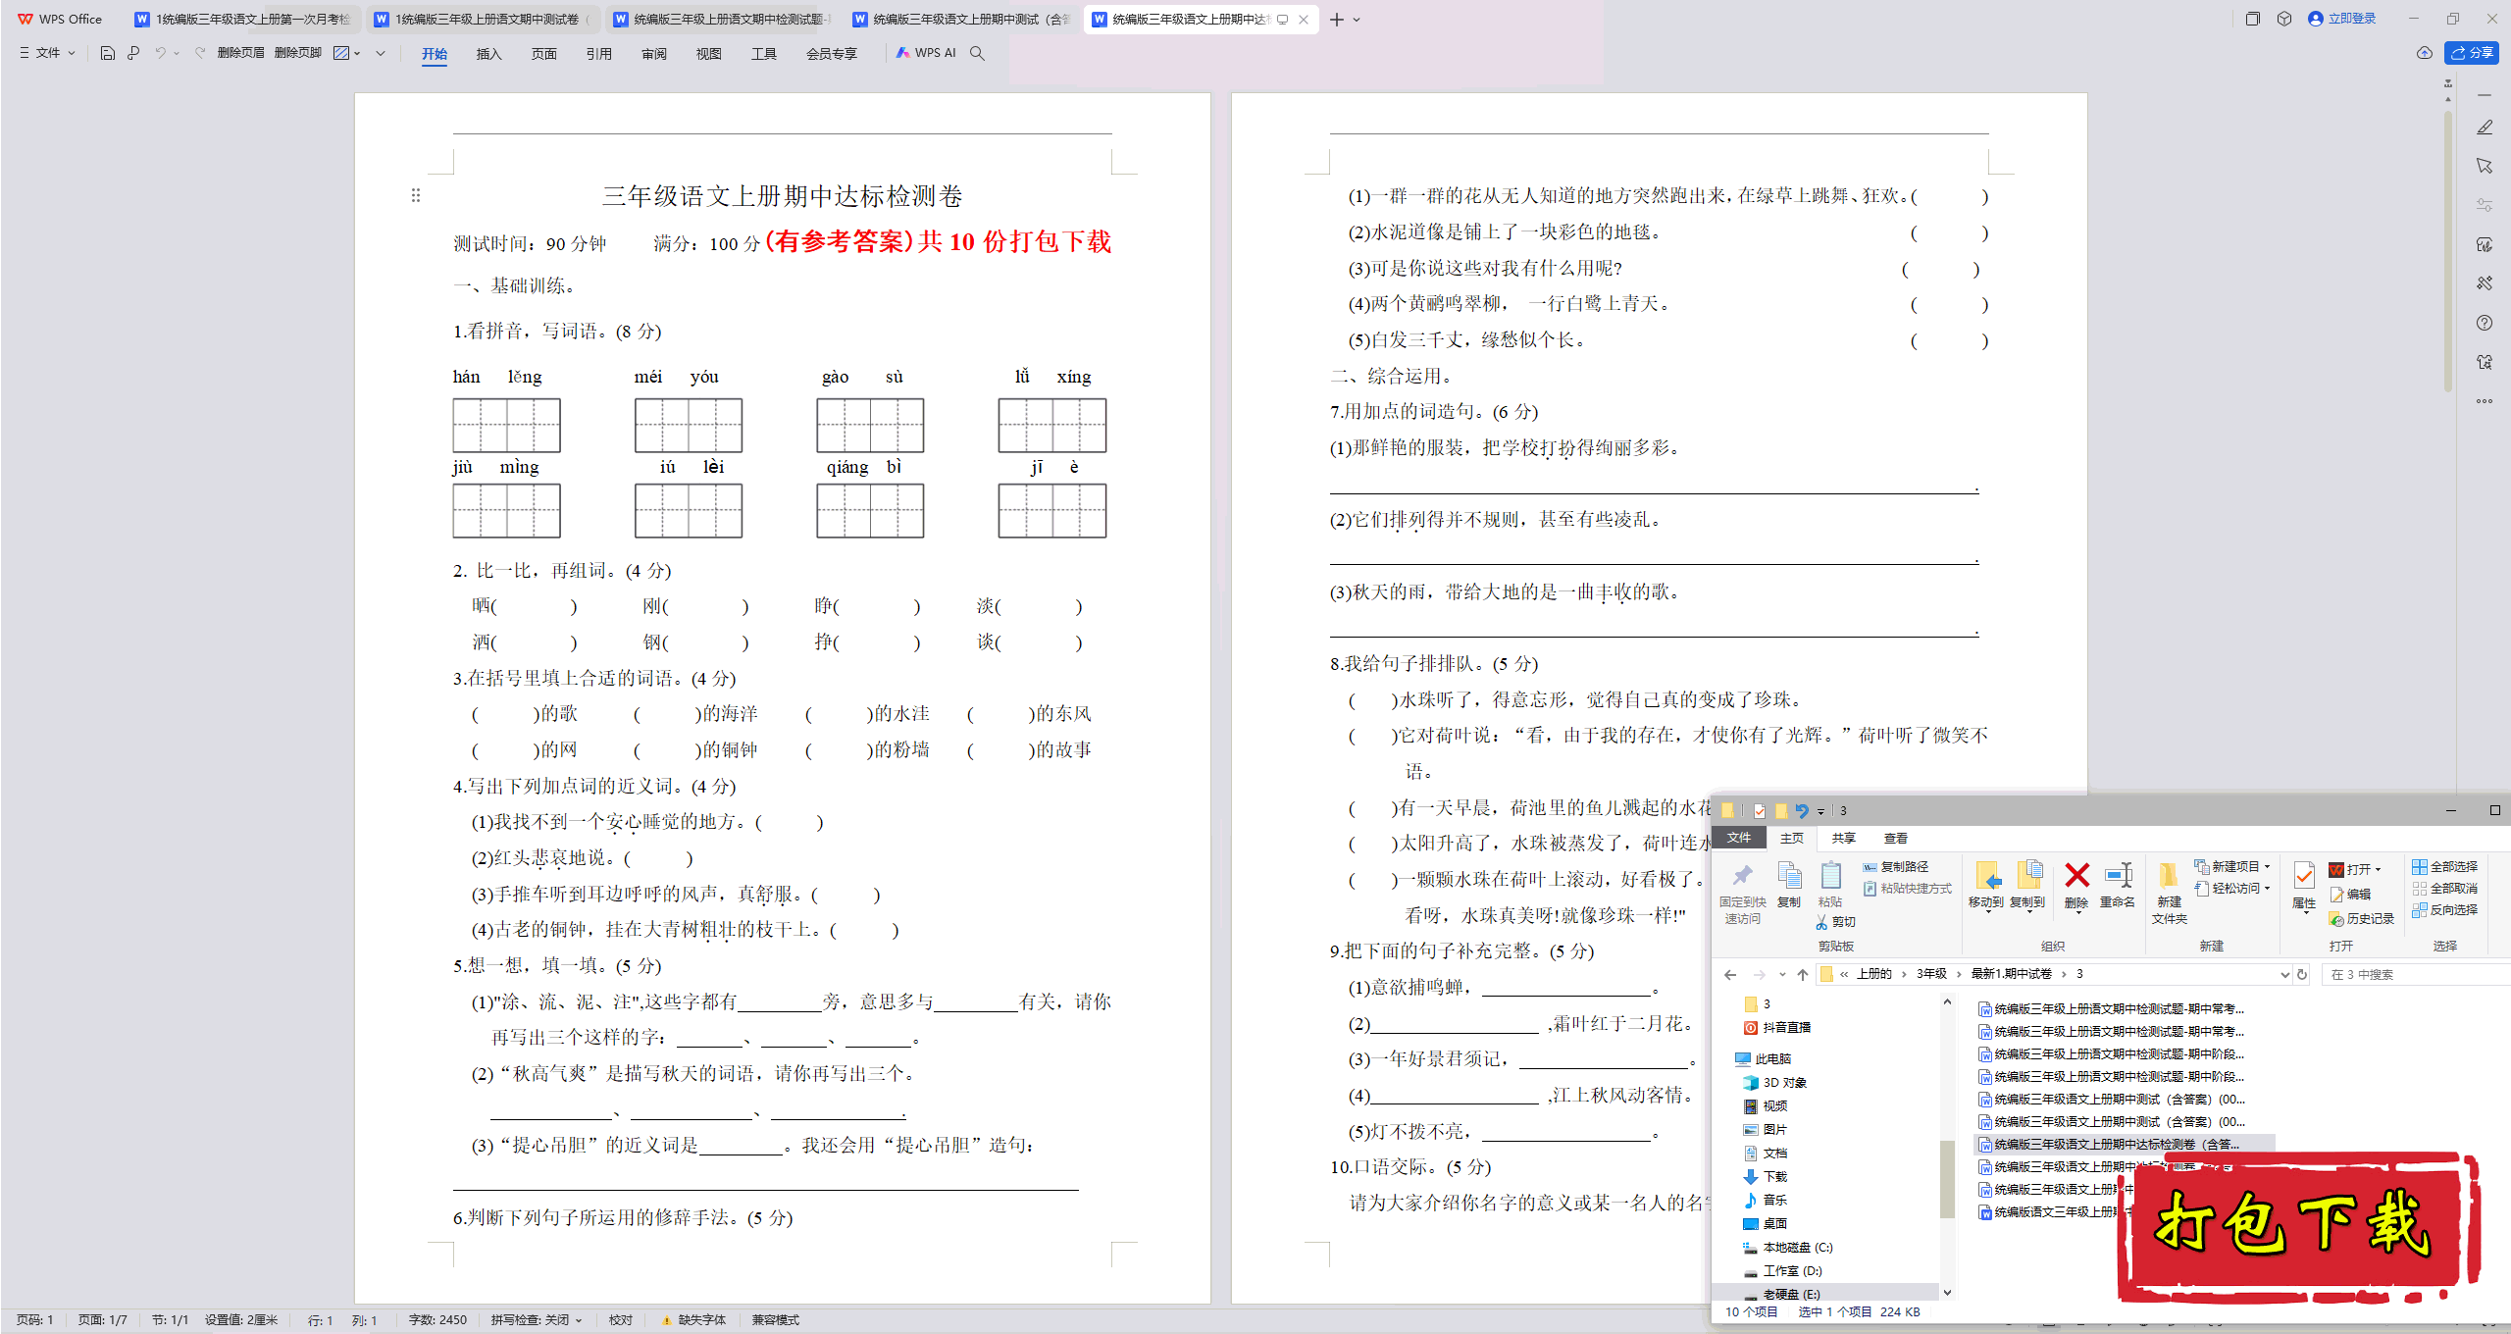Screen dimensions: 2511x1334
Task: Expand the undo history dropdown arrow
Action: [177, 53]
